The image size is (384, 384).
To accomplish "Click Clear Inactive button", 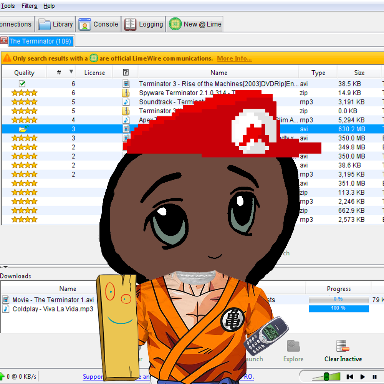I will [x=343, y=351].
